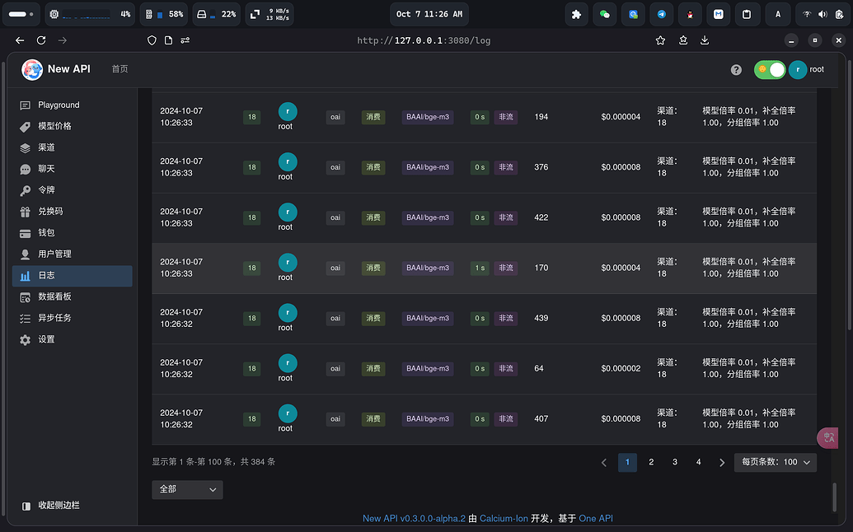Open the root user account menu
853x532 pixels.
(808, 69)
